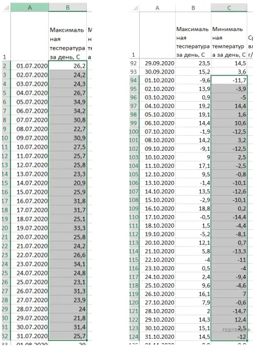Click date cell 11.10.2020
Screen dimensions: 253x347
157,165
